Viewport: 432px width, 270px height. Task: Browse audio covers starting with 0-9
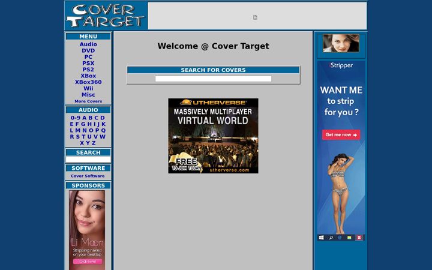click(76, 118)
